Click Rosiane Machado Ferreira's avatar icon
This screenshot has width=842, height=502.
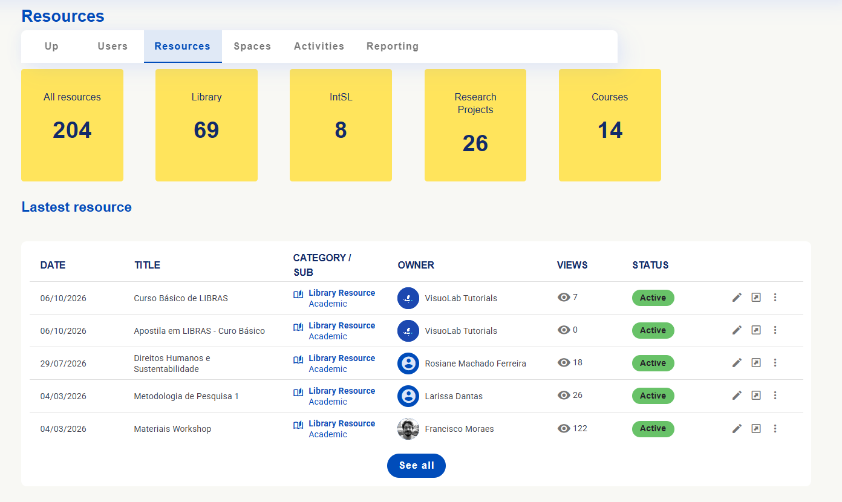coord(408,363)
